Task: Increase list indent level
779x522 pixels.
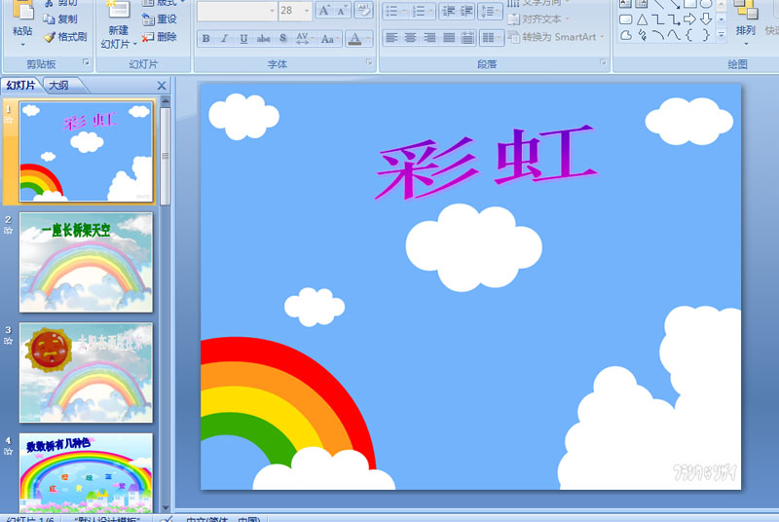Action: click(x=466, y=11)
